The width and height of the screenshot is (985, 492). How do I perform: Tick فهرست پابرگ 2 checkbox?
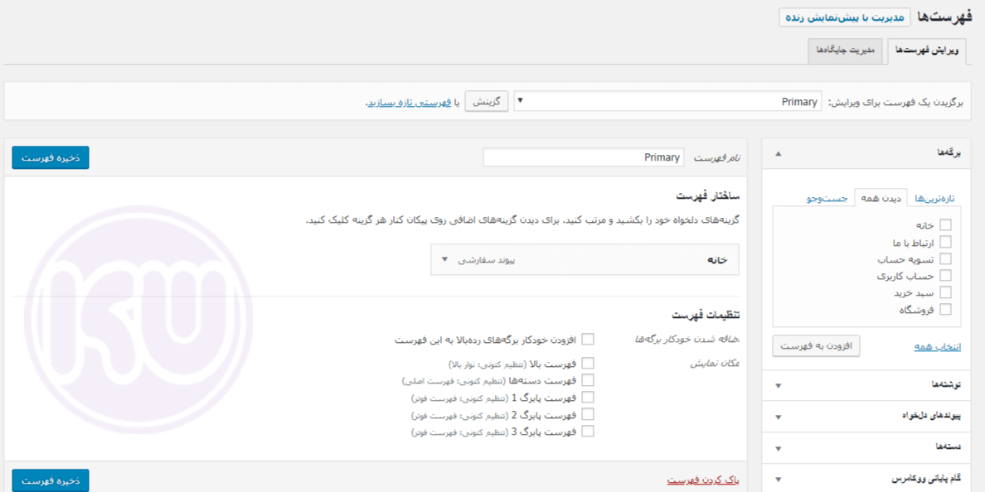tap(588, 414)
